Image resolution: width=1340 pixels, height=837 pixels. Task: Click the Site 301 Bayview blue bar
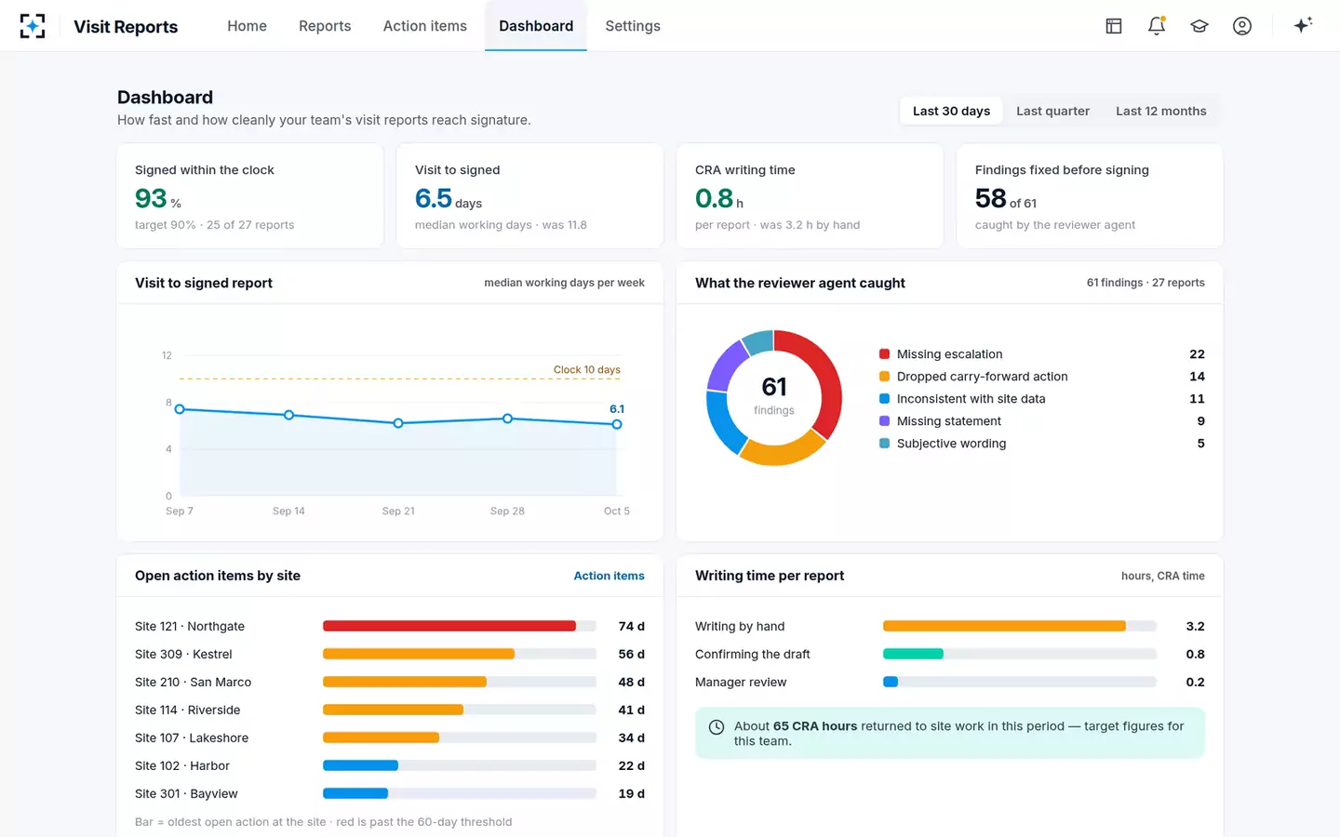(355, 793)
